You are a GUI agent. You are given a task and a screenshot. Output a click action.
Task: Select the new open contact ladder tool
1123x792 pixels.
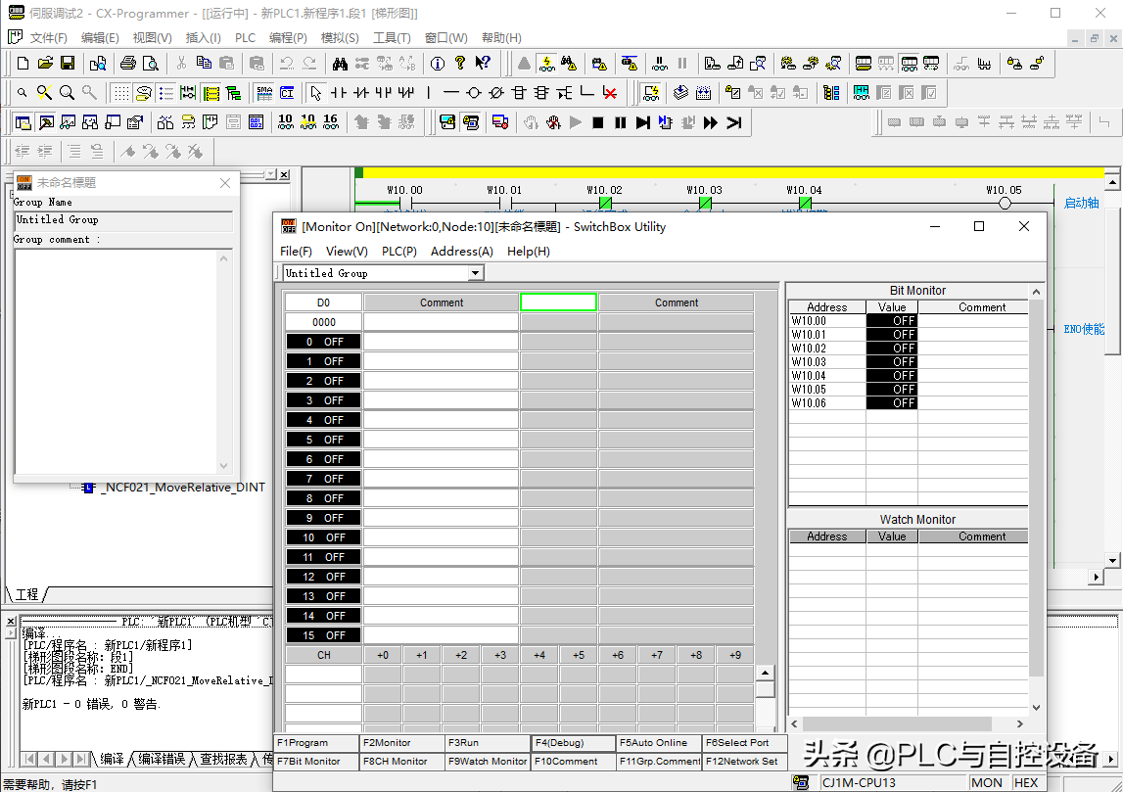coord(339,93)
